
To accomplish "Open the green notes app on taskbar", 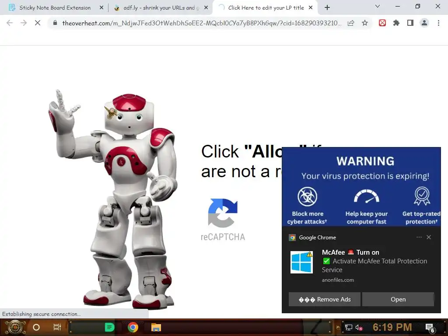I will pyautogui.click(x=109, y=327).
